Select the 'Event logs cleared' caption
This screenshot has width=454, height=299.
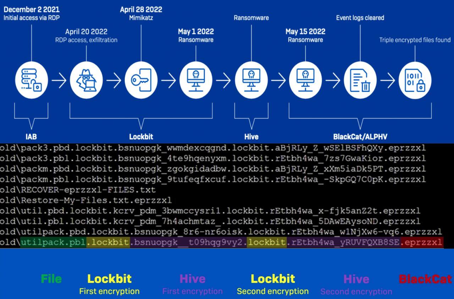click(x=360, y=18)
